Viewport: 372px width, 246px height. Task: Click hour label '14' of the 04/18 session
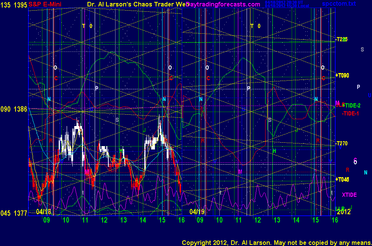143,220
